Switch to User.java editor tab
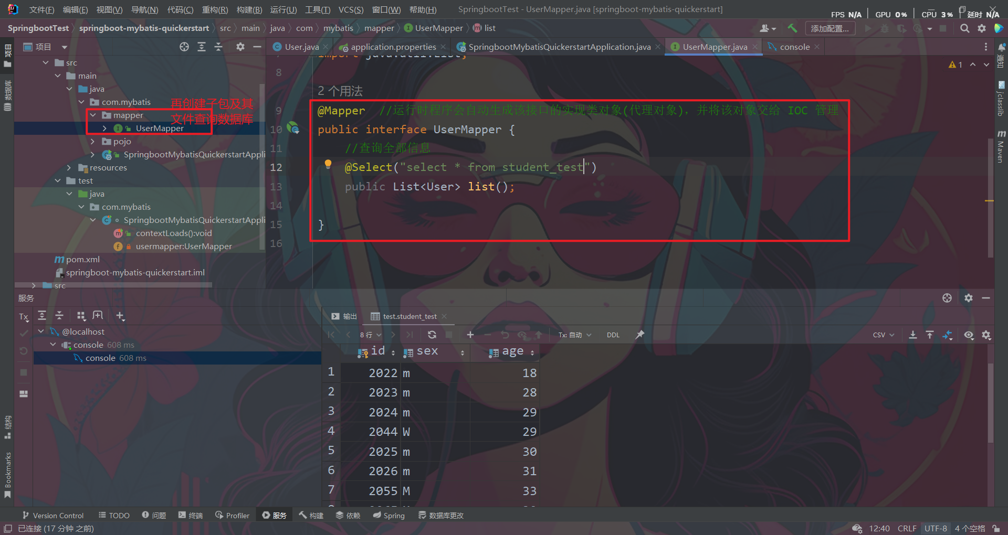This screenshot has height=535, width=1008. pyautogui.click(x=301, y=47)
